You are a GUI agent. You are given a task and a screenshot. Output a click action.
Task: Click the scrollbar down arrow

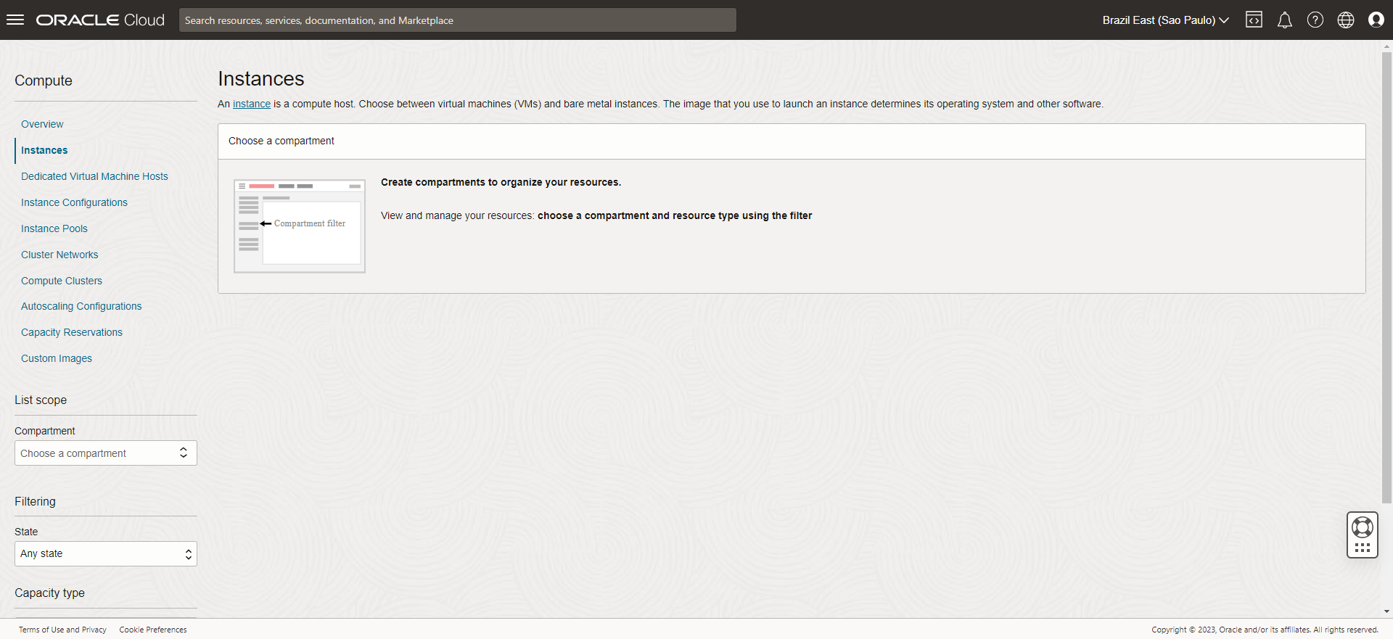(x=1387, y=612)
